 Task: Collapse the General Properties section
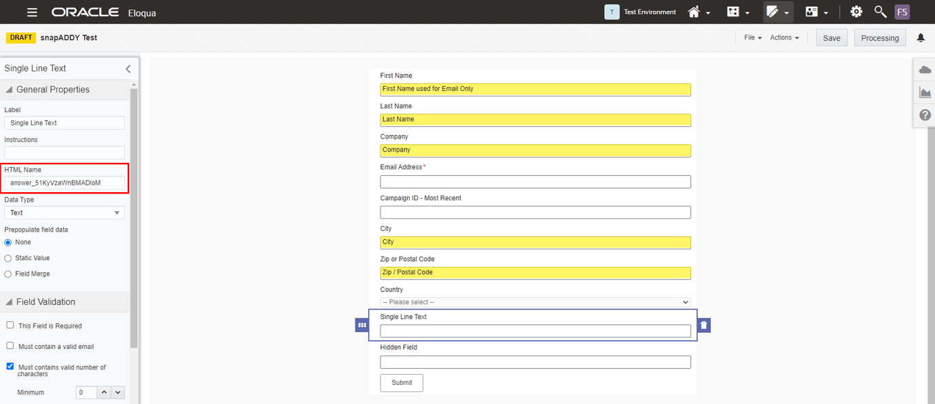click(x=10, y=90)
